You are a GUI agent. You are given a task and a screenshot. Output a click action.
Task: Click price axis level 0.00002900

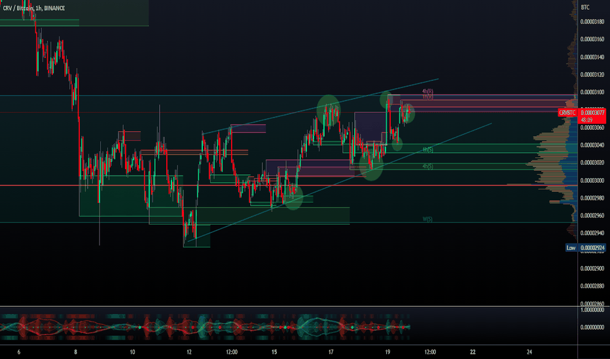[x=592, y=268]
